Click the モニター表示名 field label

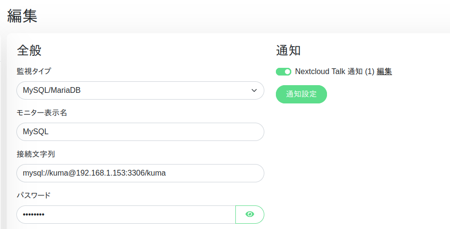[41, 113]
